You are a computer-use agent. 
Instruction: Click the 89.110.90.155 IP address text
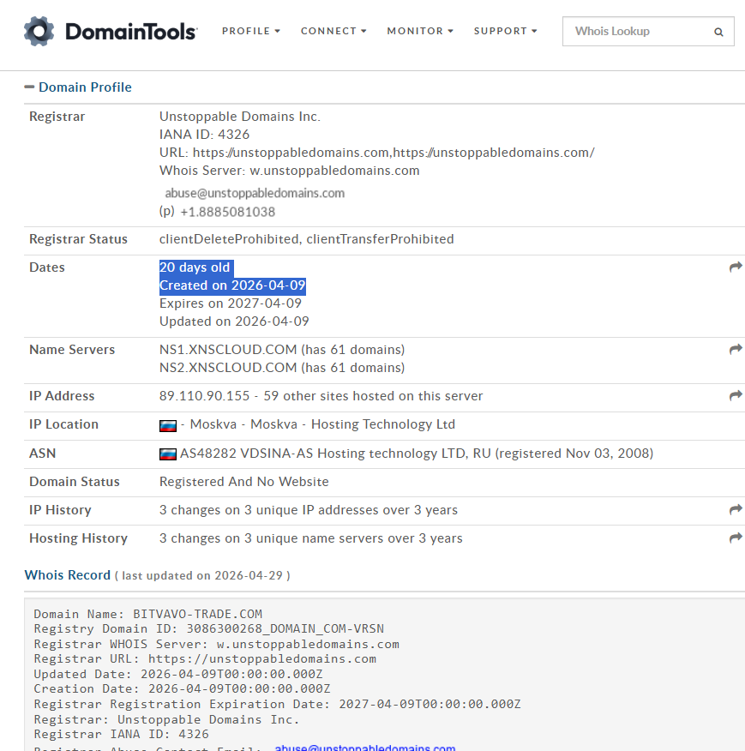point(204,396)
